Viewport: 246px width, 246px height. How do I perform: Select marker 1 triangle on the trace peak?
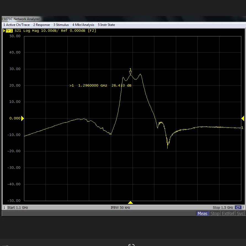(x=130, y=73)
